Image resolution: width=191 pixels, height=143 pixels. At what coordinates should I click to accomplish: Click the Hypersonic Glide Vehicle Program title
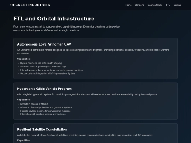[44, 89]
